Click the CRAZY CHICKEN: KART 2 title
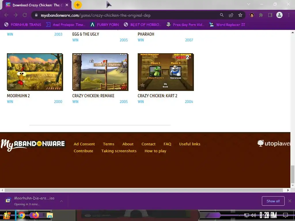 pos(158,96)
